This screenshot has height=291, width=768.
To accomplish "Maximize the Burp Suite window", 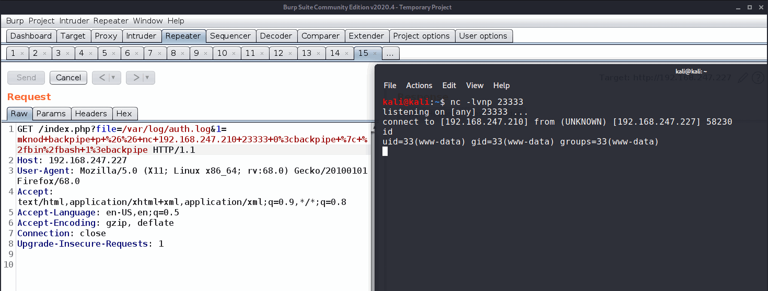I will click(749, 8).
